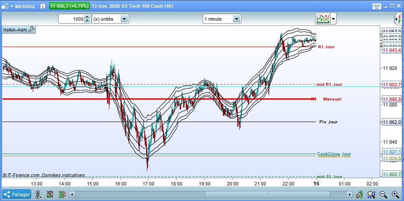Click the mid S1 Jour label
The width and height of the screenshot is (404, 201).
click(x=329, y=176)
